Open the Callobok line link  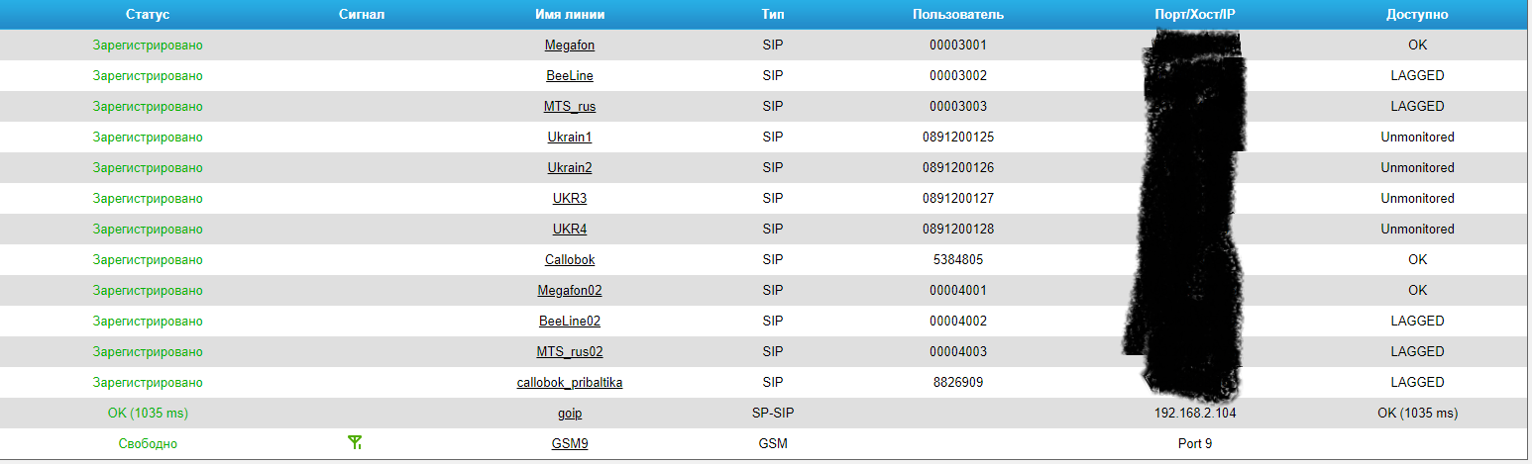[x=570, y=259]
